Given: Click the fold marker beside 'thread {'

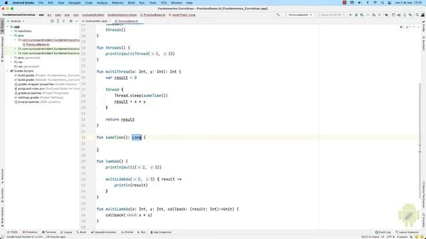Looking at the screenshot, I should click(x=96, y=90).
